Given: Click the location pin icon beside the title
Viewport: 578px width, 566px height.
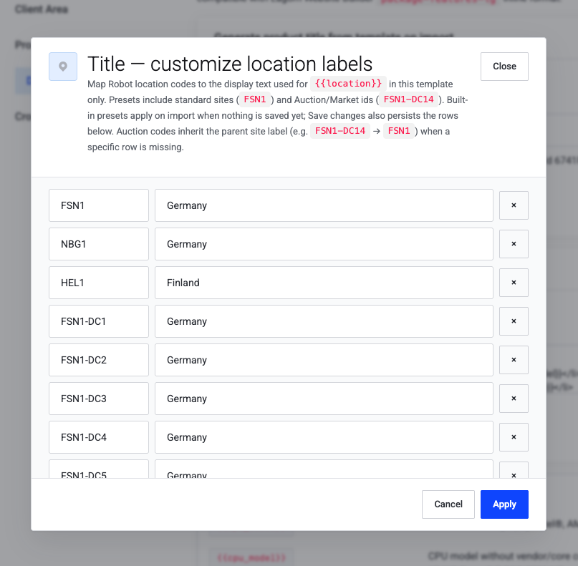Looking at the screenshot, I should click(x=63, y=67).
